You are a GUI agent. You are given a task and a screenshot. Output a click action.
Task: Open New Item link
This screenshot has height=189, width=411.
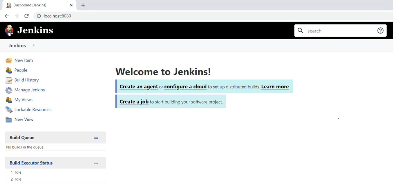pos(24,60)
